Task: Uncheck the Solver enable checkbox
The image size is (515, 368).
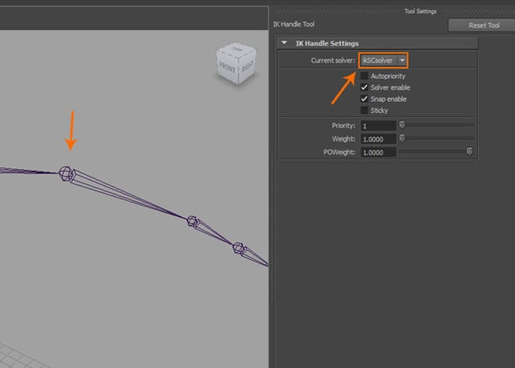Action: pos(365,88)
